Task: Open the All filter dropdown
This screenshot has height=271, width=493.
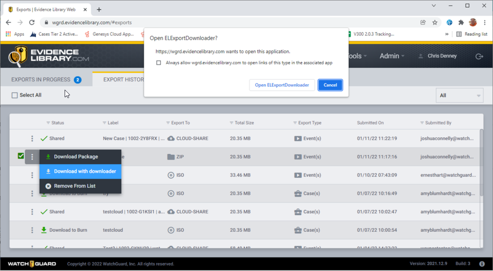Action: tap(460, 95)
